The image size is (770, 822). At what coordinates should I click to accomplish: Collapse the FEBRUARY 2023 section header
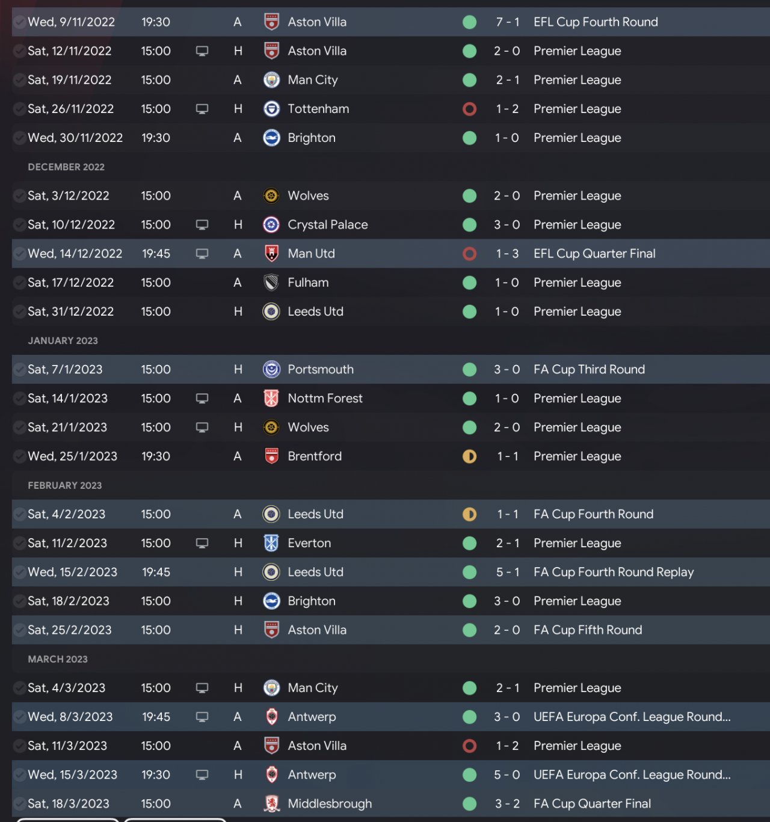[64, 485]
